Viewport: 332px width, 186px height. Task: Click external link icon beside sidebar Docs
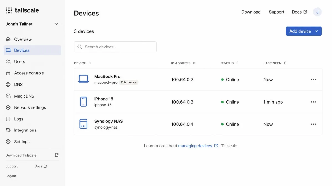click(x=45, y=166)
